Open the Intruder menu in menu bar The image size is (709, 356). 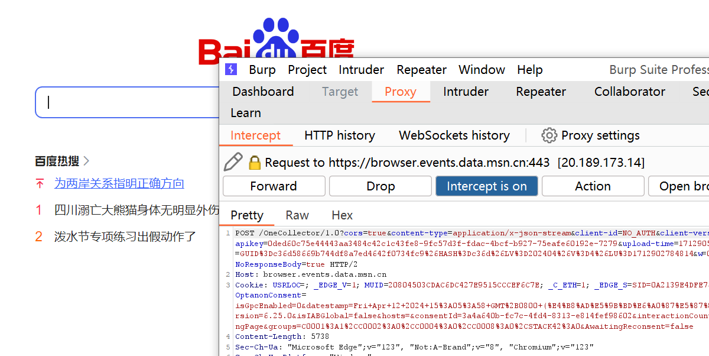361,70
